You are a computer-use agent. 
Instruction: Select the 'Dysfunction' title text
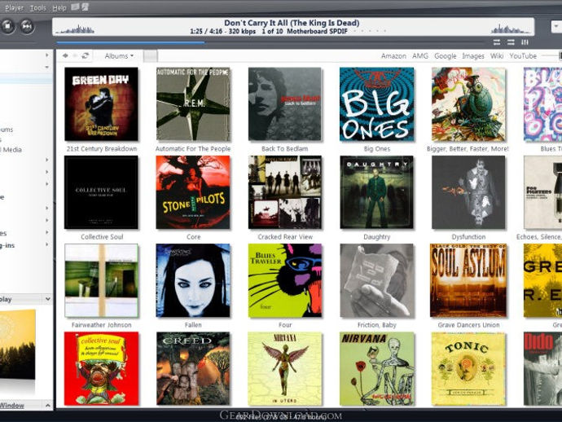click(x=468, y=236)
